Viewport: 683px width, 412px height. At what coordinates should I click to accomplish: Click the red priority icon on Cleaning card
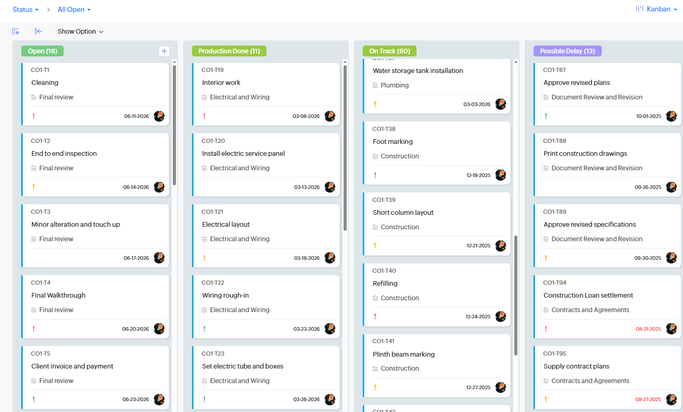coord(34,116)
